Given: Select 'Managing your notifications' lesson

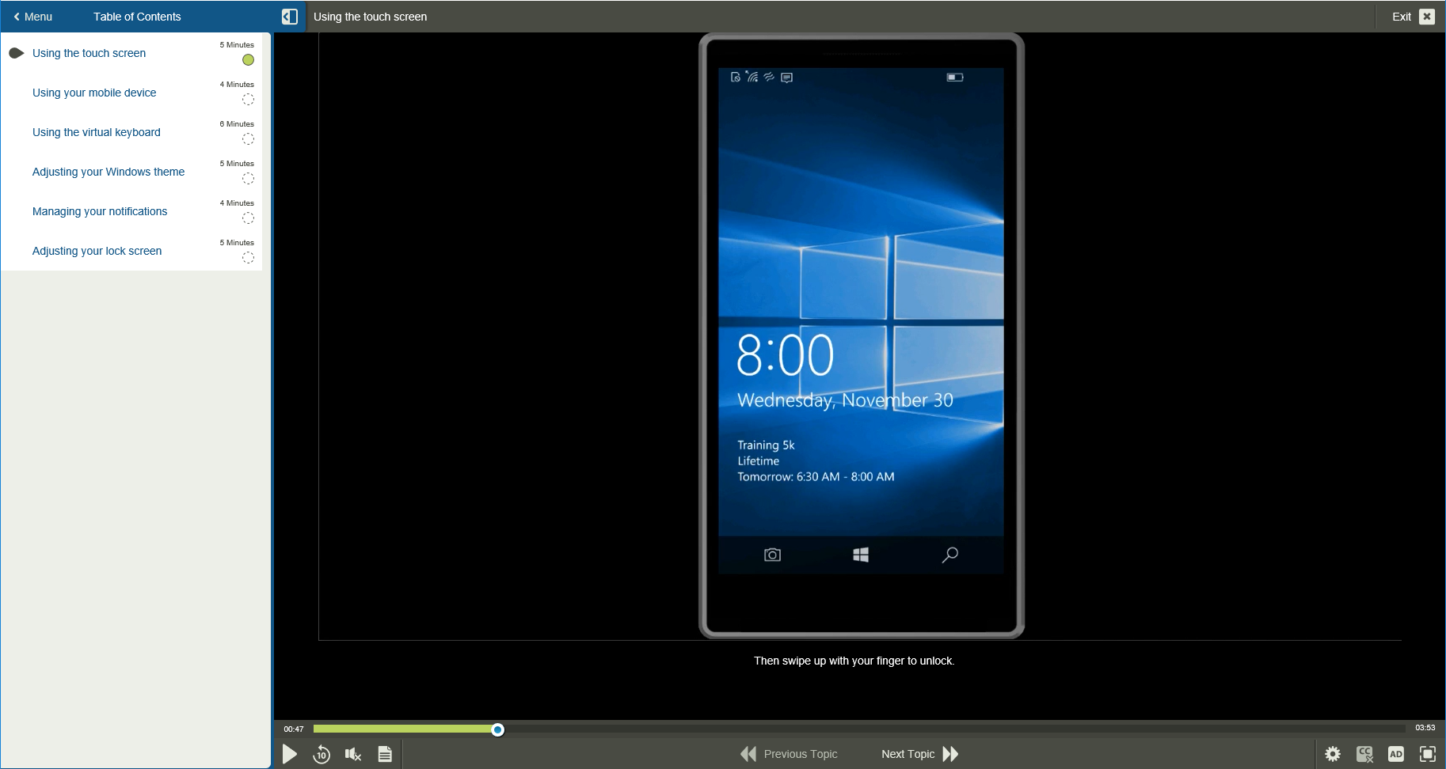Looking at the screenshot, I should click(x=100, y=211).
